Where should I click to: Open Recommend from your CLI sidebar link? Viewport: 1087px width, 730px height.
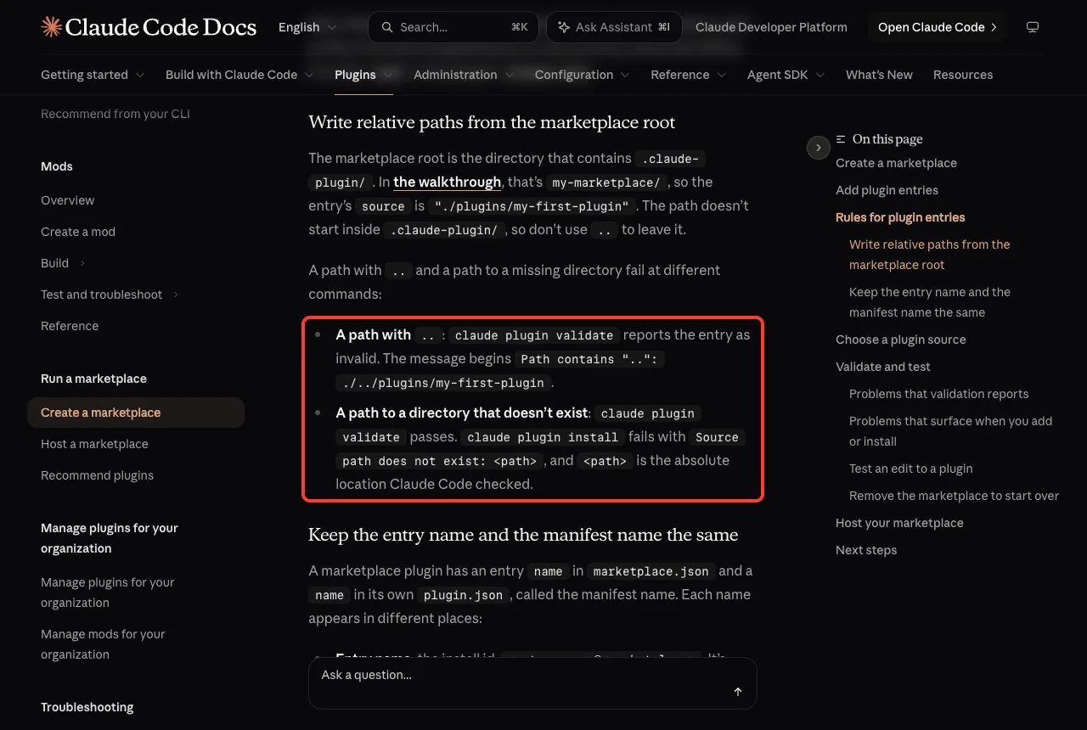115,114
